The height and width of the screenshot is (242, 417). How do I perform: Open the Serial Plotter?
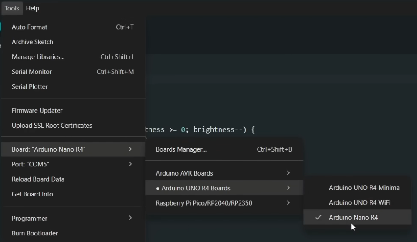coord(30,86)
